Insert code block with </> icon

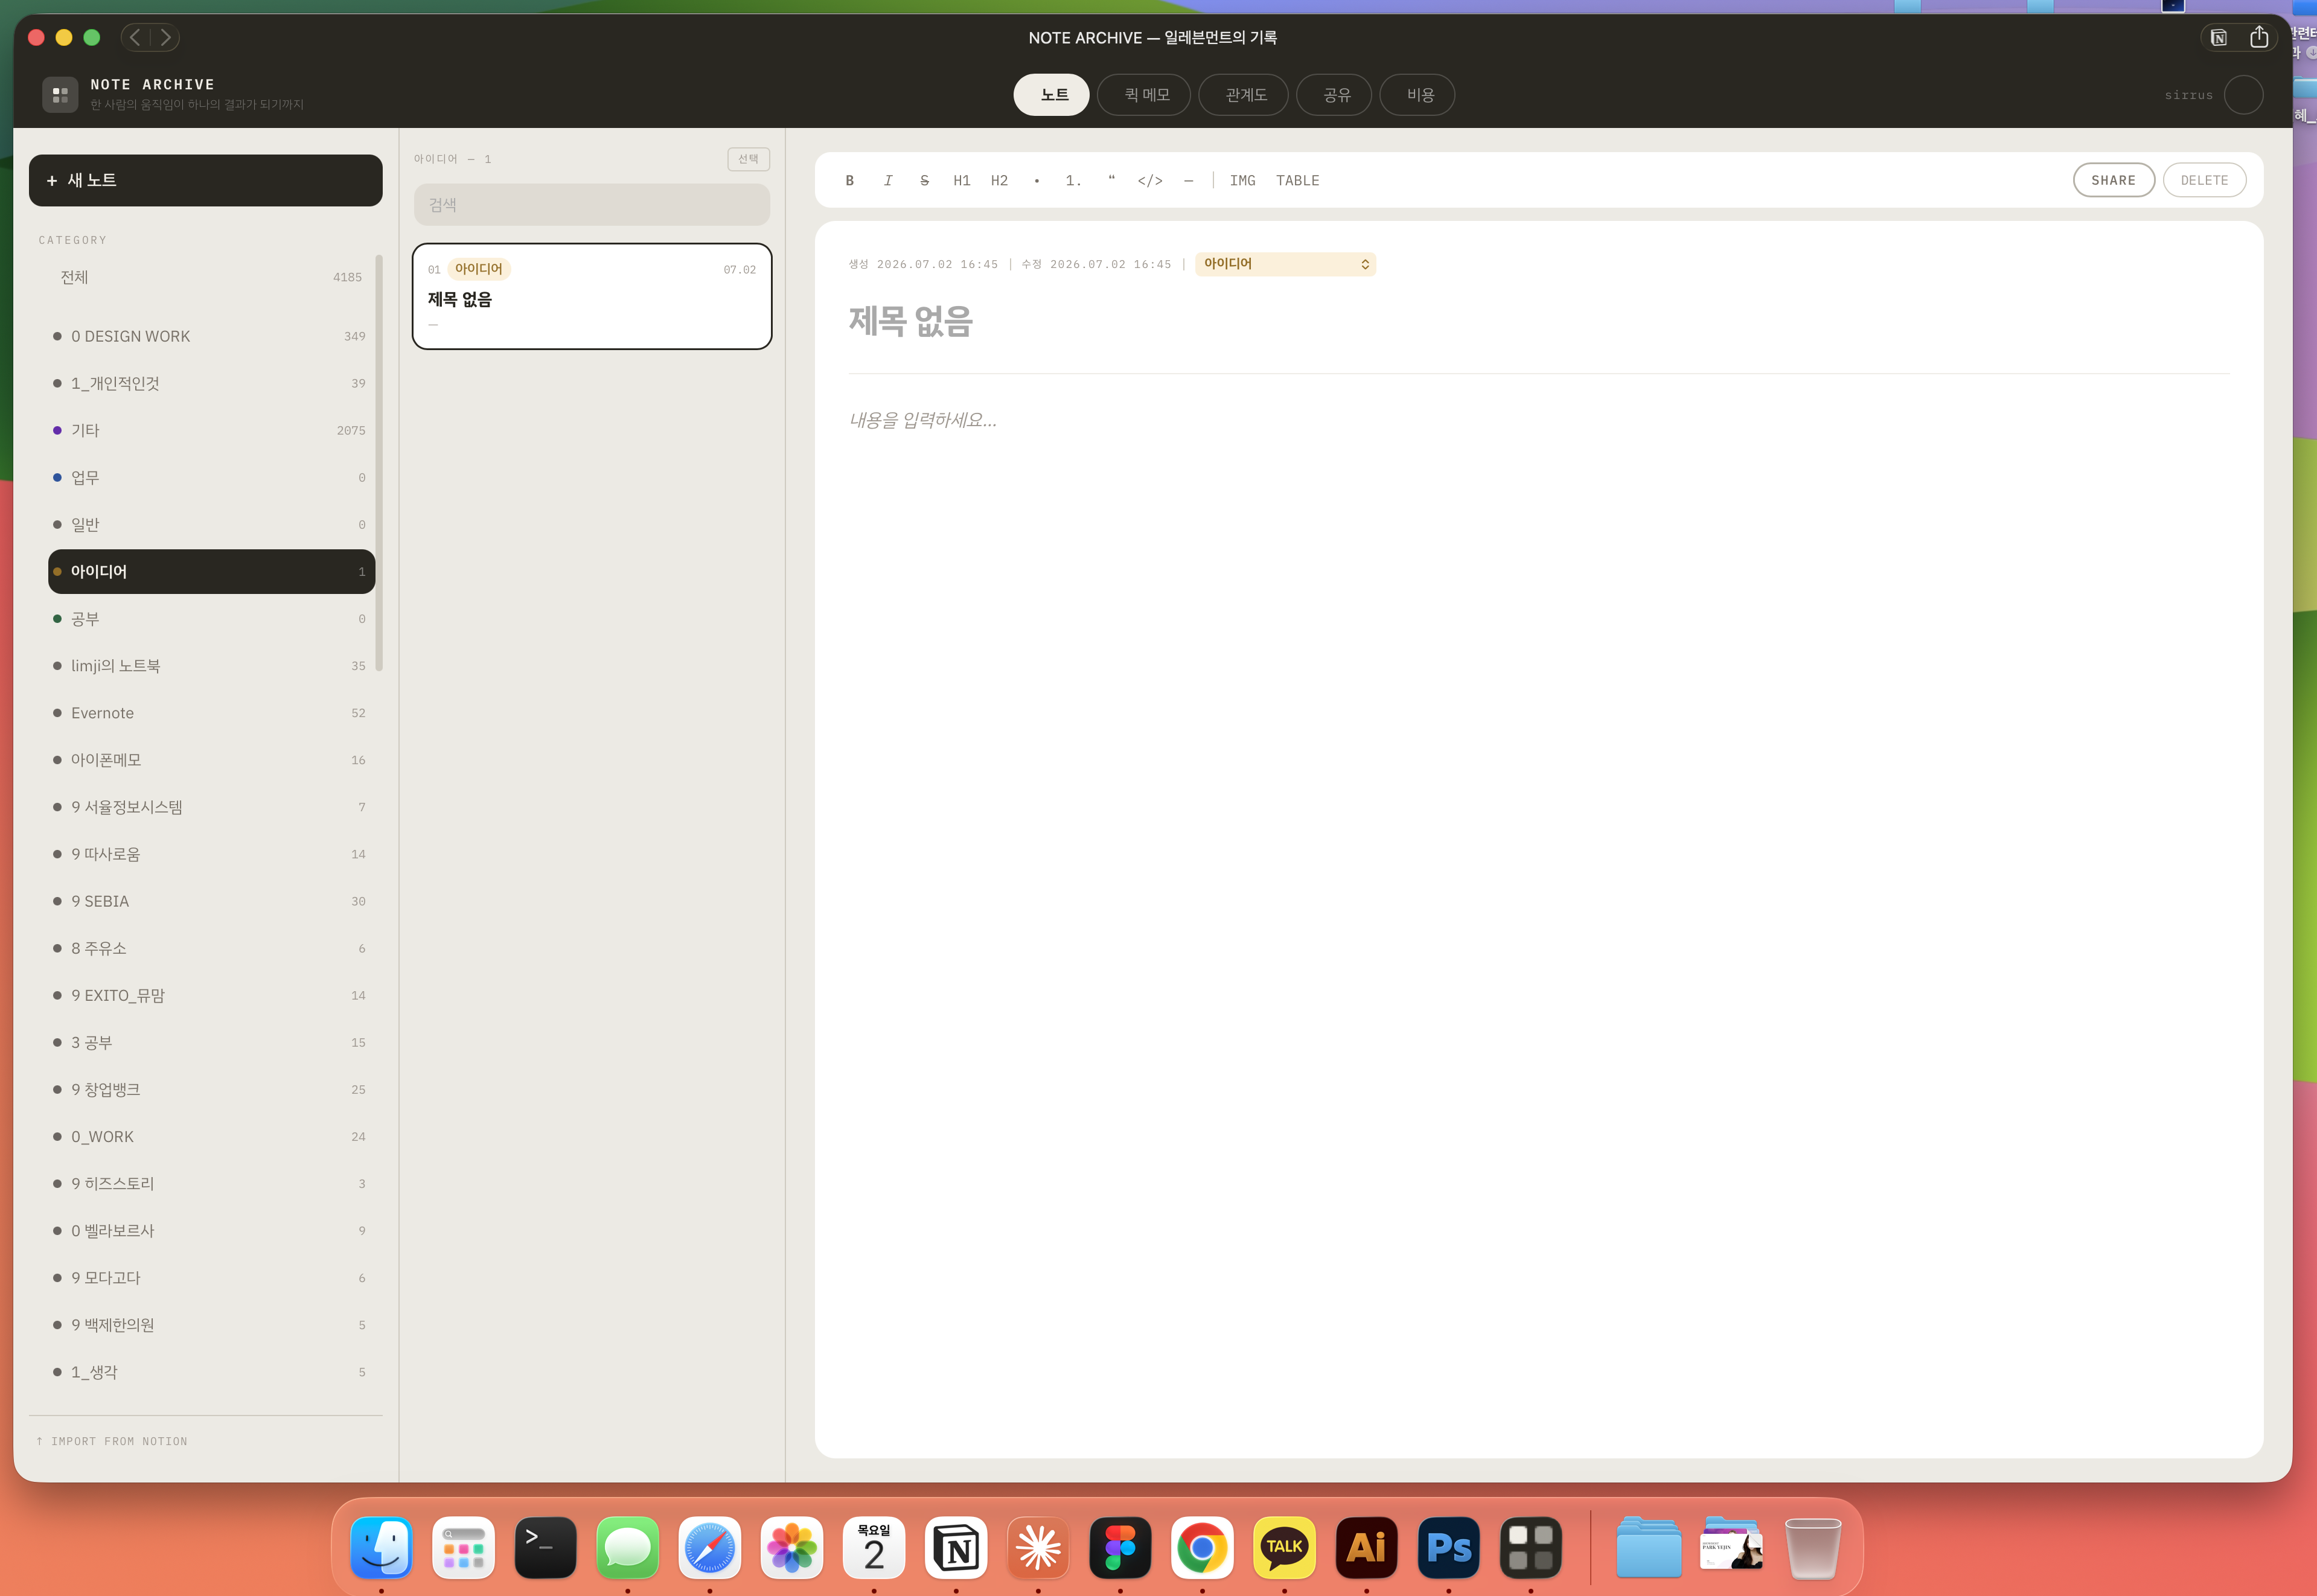point(1149,180)
